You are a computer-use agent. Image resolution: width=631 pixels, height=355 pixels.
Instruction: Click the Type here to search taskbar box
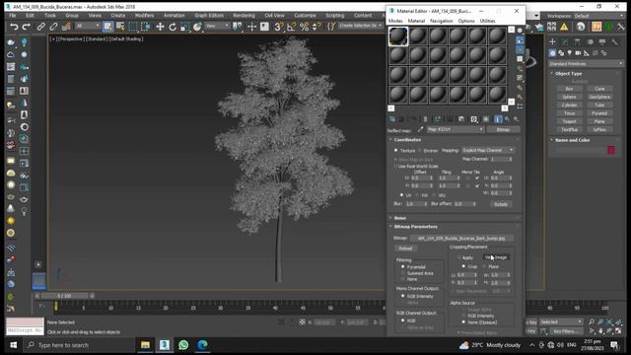coord(80,345)
